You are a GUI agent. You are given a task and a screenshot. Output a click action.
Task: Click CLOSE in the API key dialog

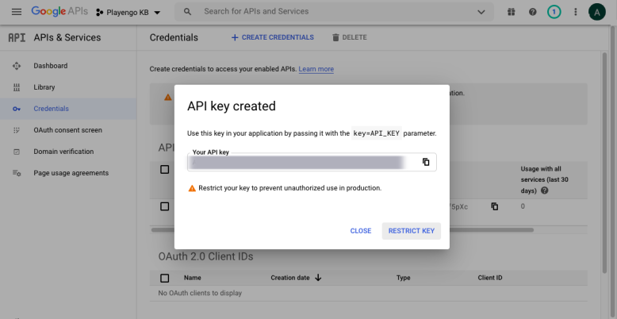[360, 231]
